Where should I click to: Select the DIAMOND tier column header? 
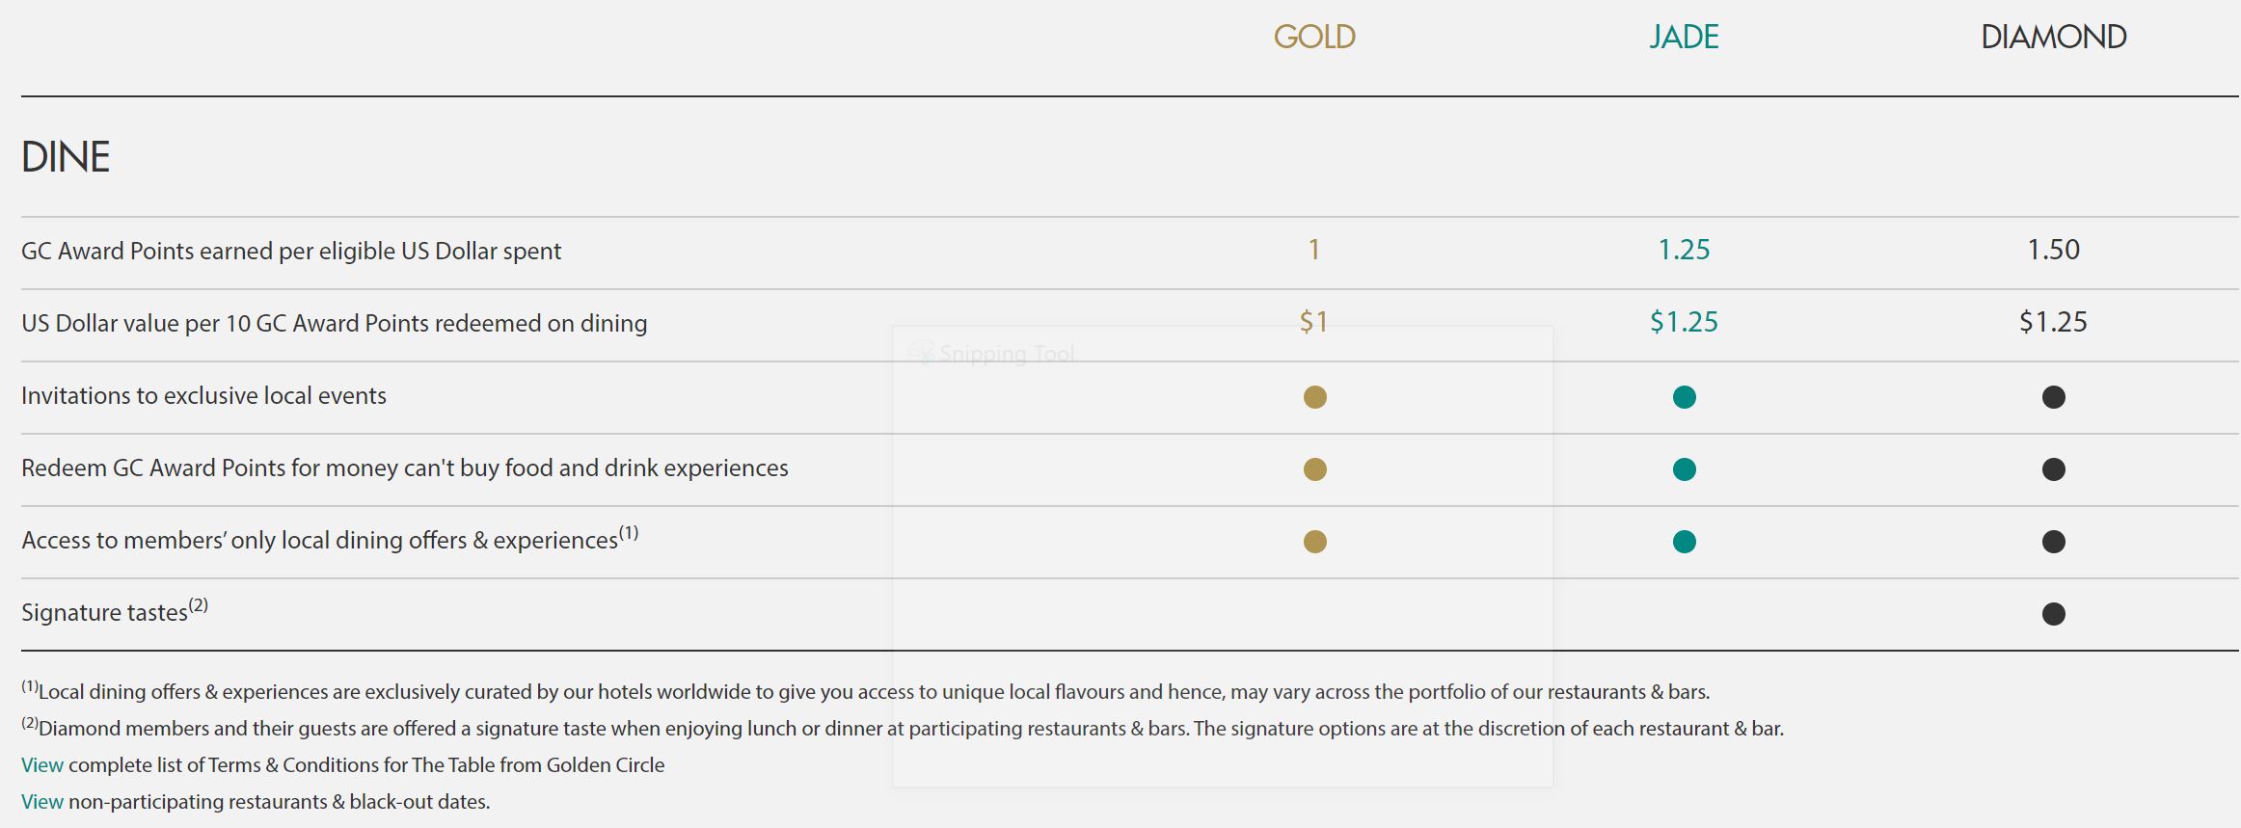click(2053, 37)
